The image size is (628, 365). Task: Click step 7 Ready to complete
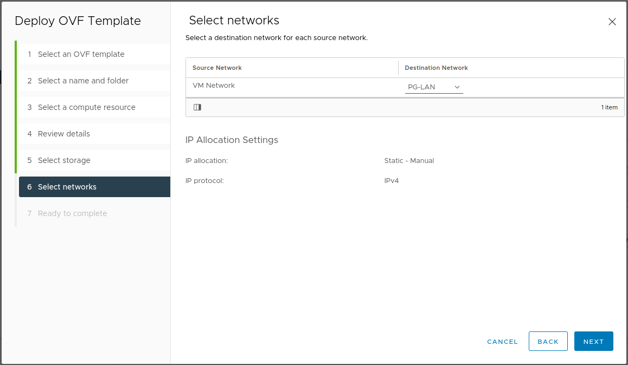(72, 213)
